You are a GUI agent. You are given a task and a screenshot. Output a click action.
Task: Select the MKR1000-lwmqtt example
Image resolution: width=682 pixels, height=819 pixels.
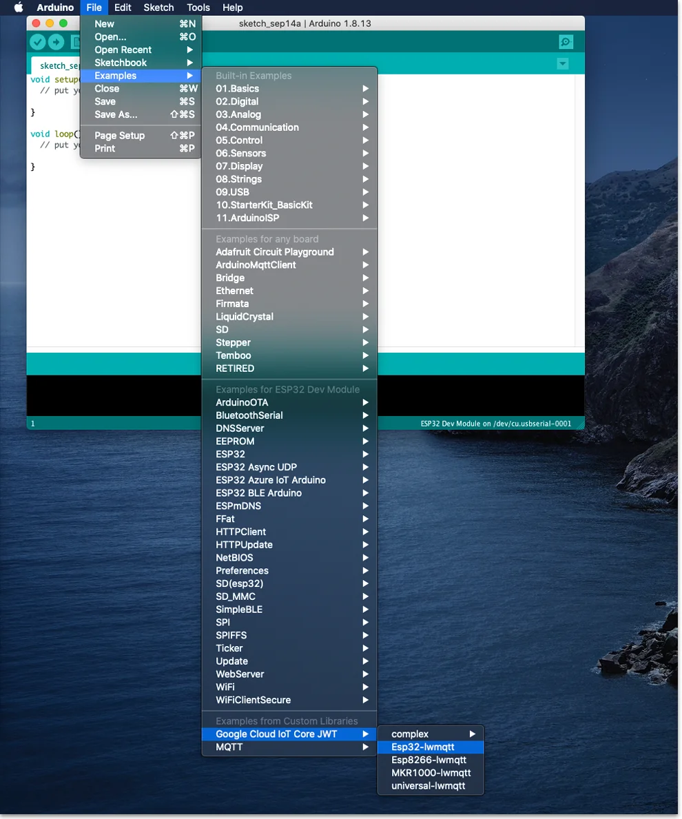[x=431, y=773]
